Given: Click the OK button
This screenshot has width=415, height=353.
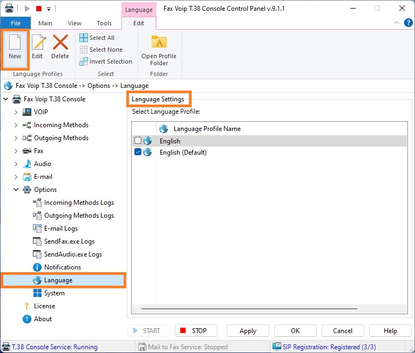Looking at the screenshot, I should 295,330.
